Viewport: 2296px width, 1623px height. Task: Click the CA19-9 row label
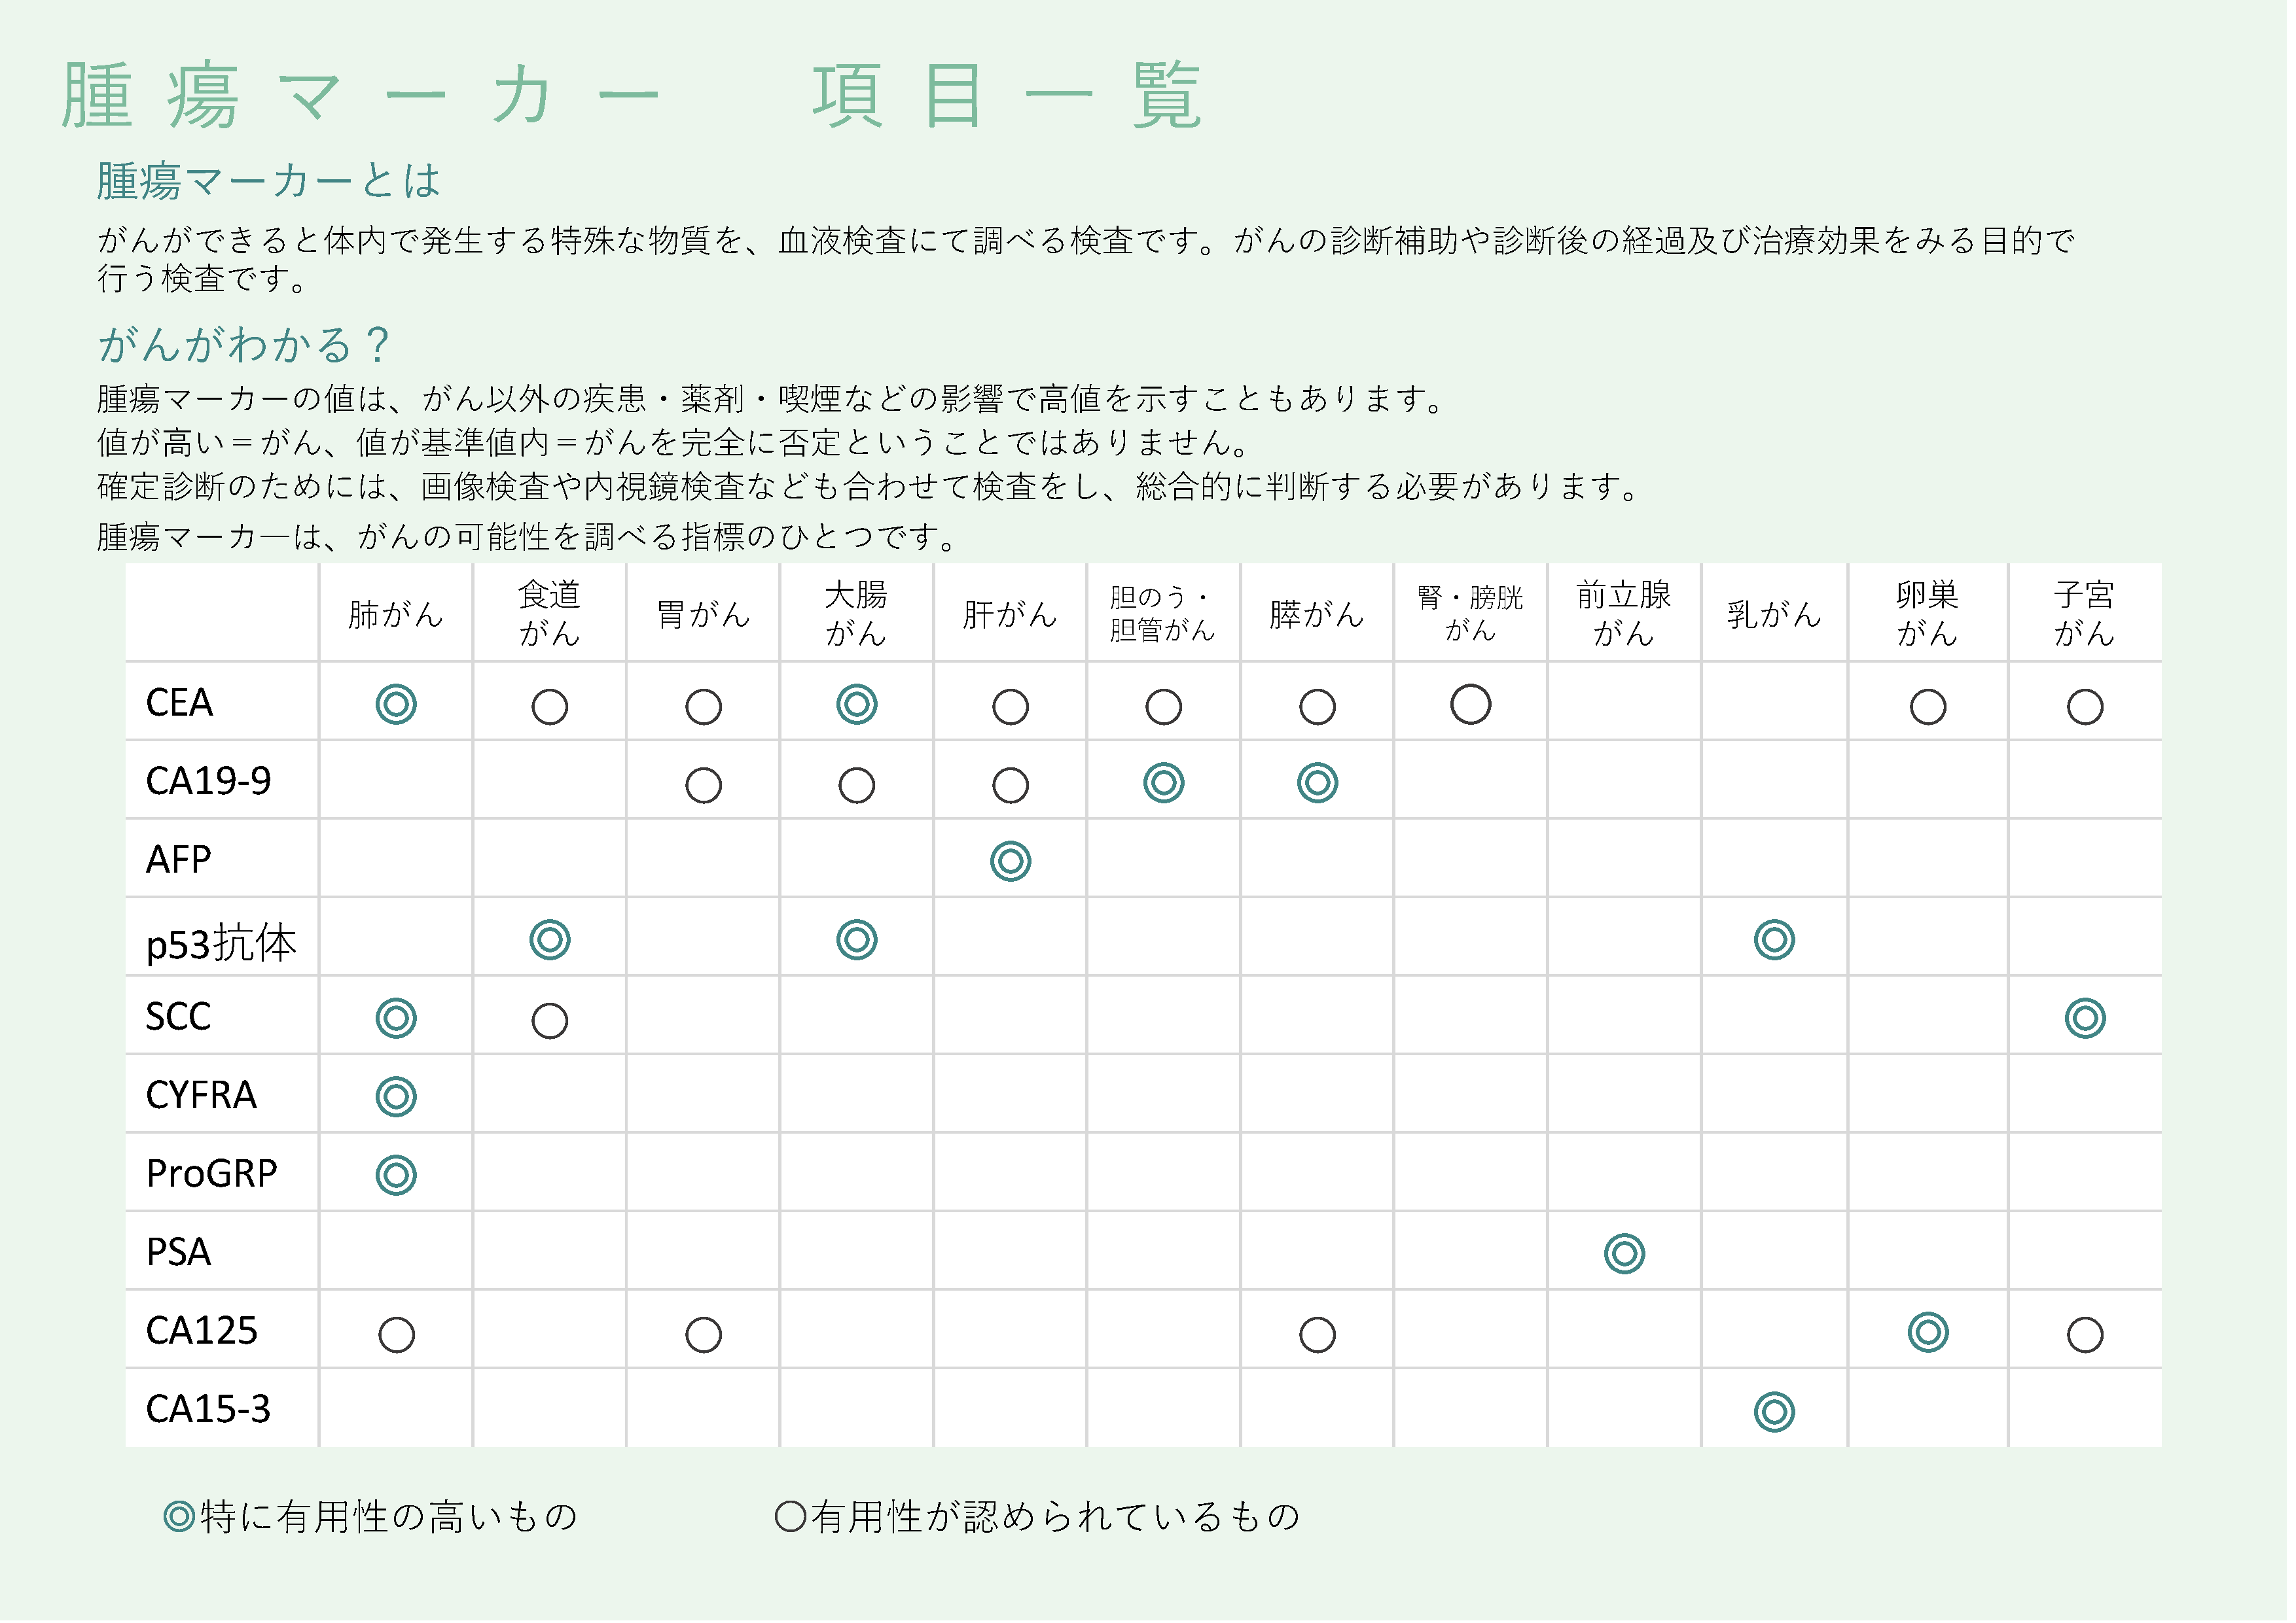coord(208,782)
